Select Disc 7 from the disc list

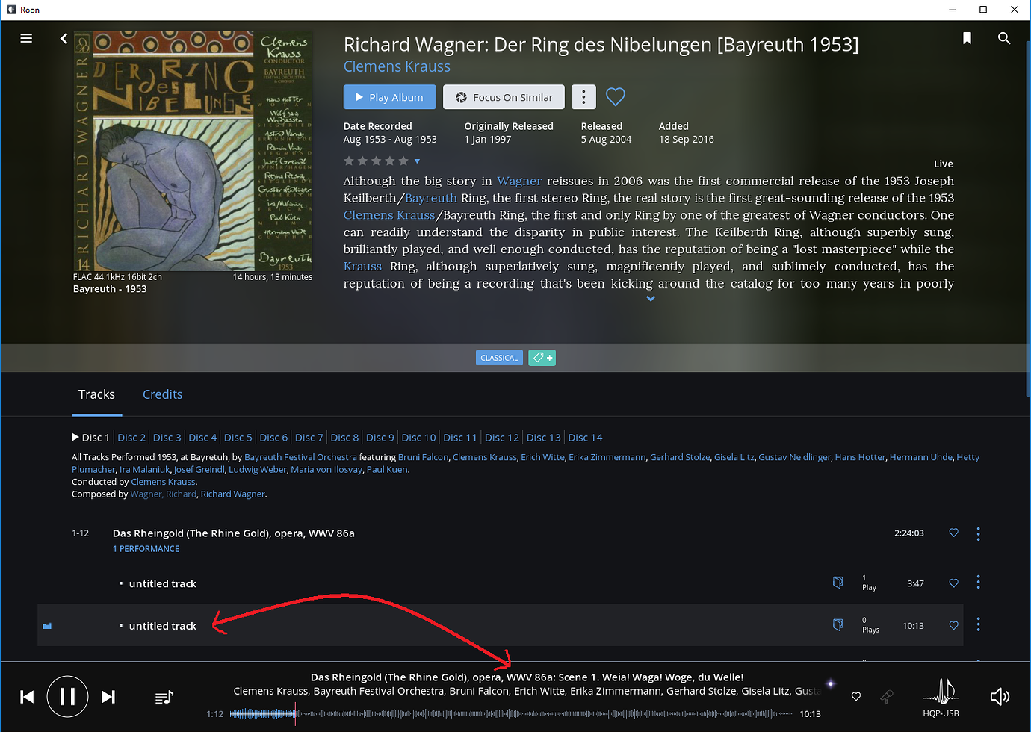309,438
